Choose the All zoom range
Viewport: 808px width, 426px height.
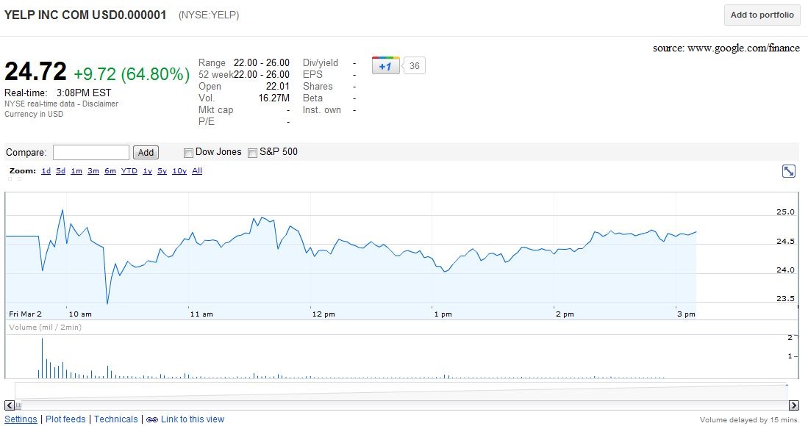[x=197, y=171]
